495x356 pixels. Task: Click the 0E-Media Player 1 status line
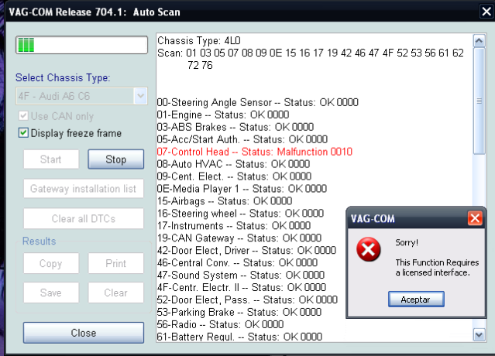point(242,189)
